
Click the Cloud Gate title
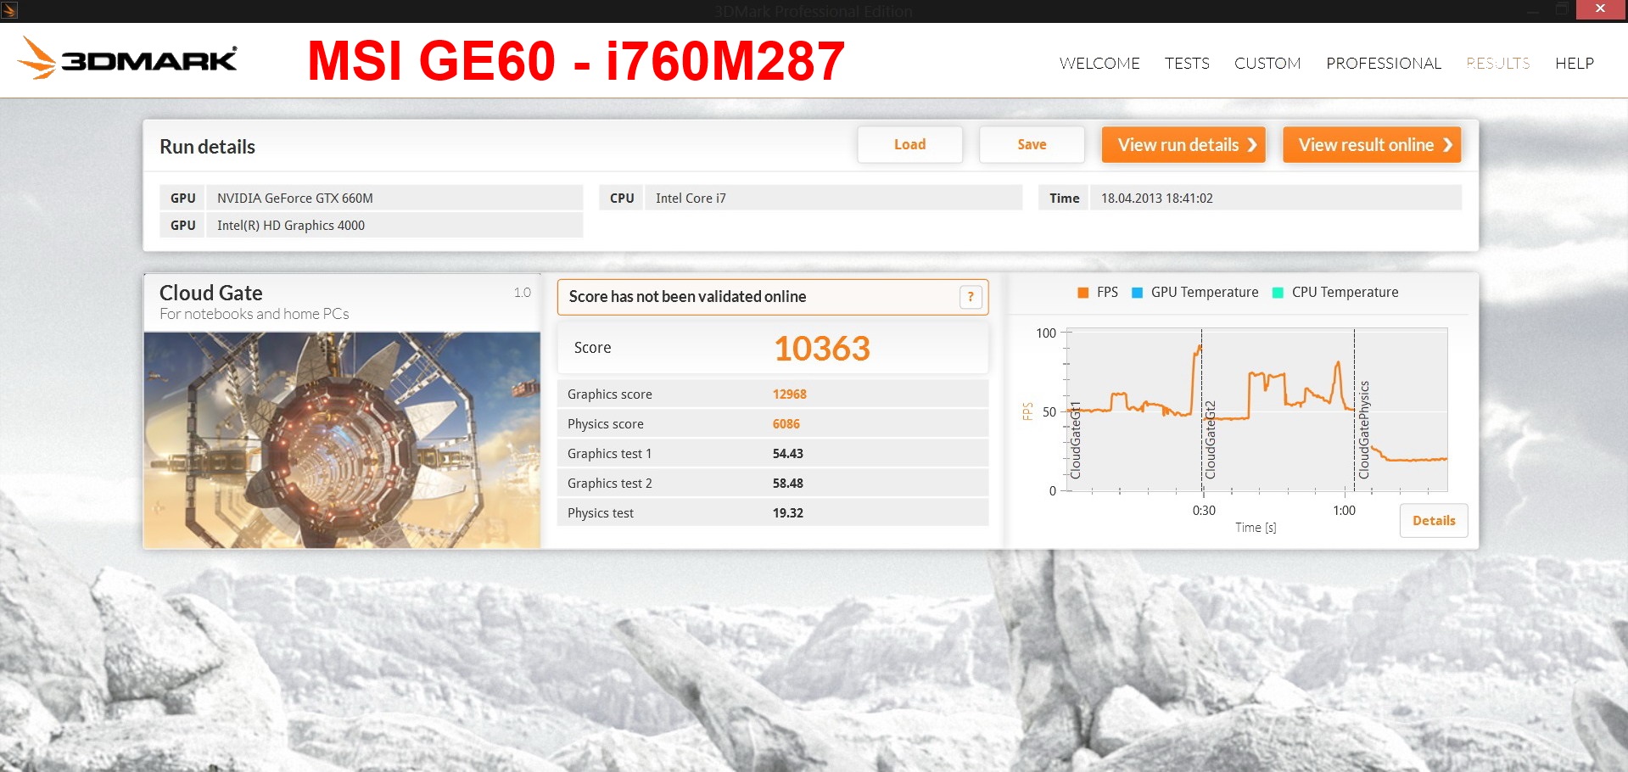pos(211,294)
